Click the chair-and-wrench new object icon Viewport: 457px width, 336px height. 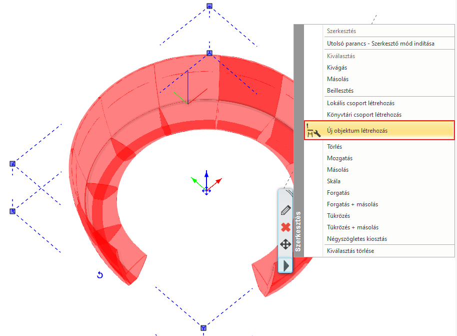pyautogui.click(x=313, y=131)
